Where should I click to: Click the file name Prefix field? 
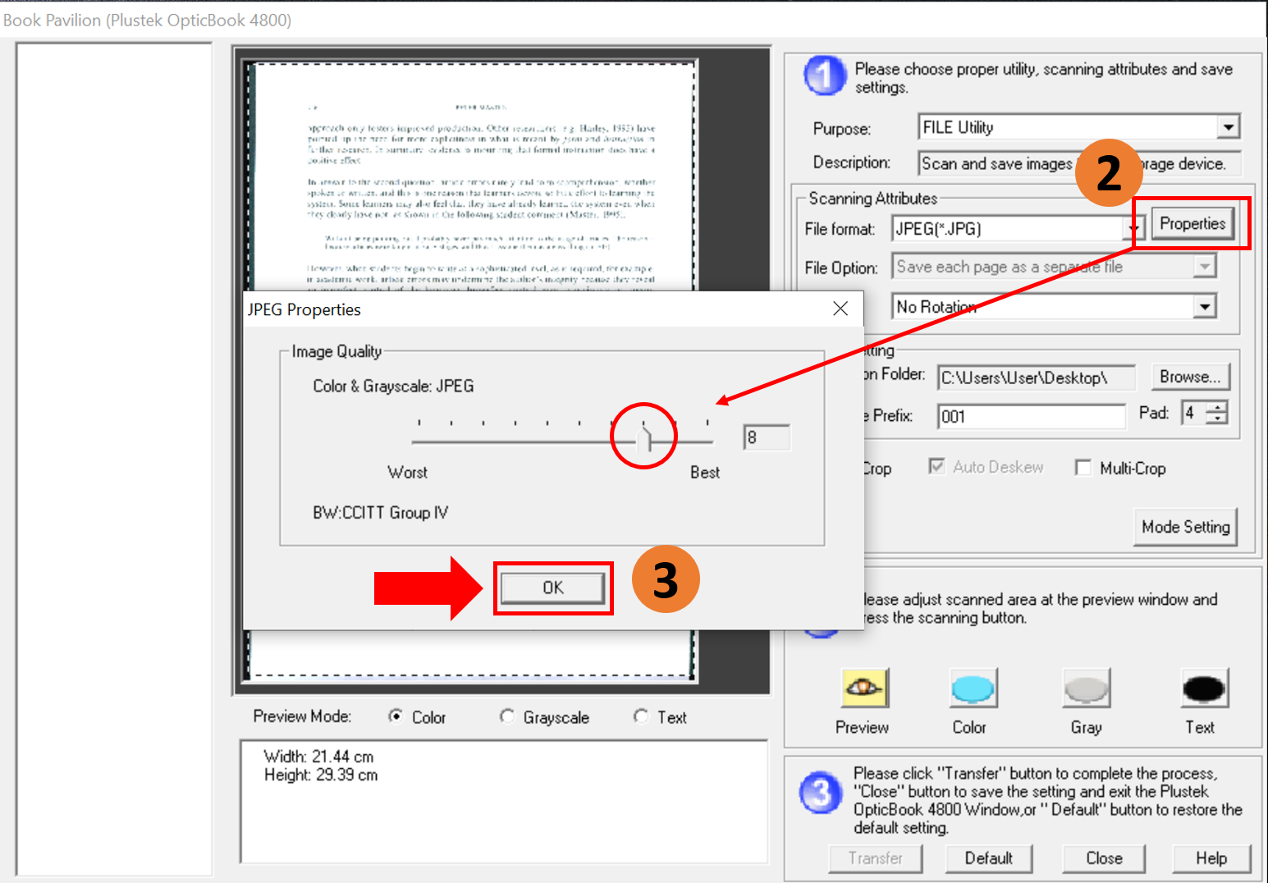coord(1031,416)
